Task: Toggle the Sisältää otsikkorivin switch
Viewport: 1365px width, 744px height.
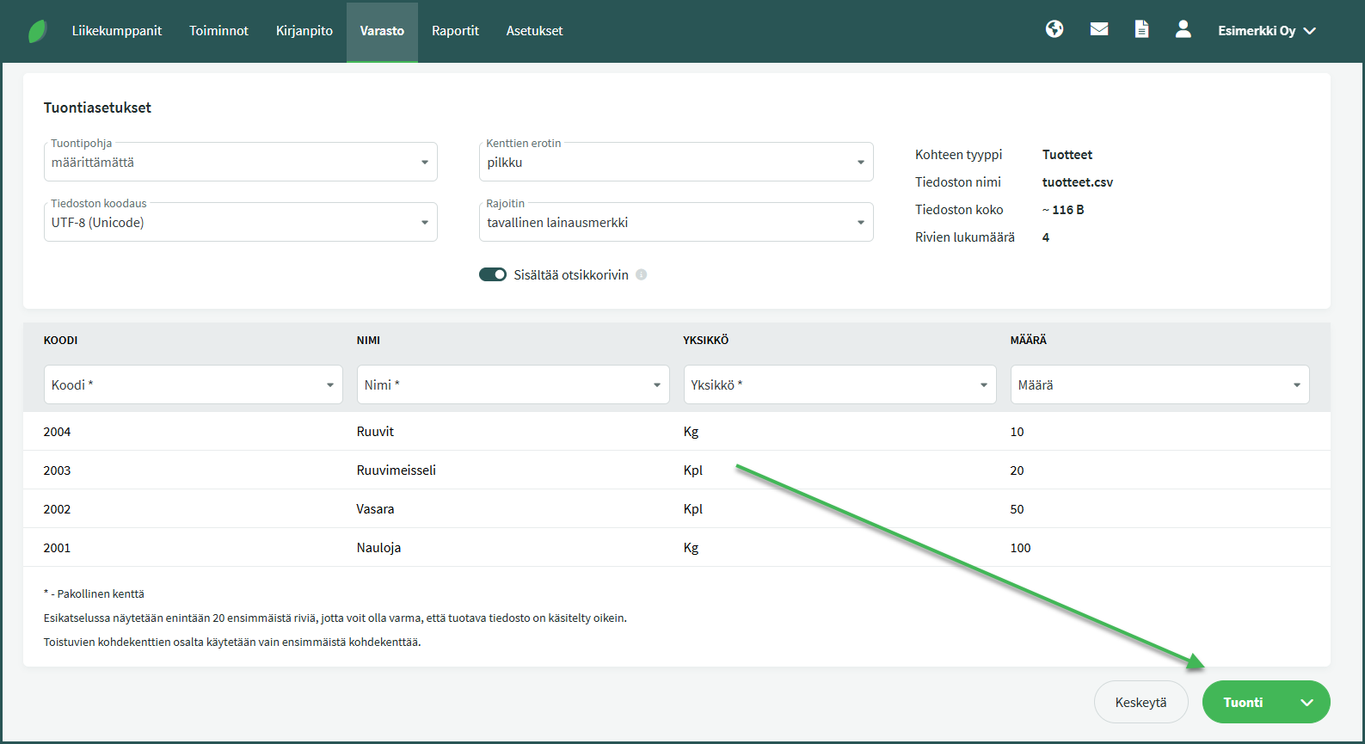Action: coord(493,275)
